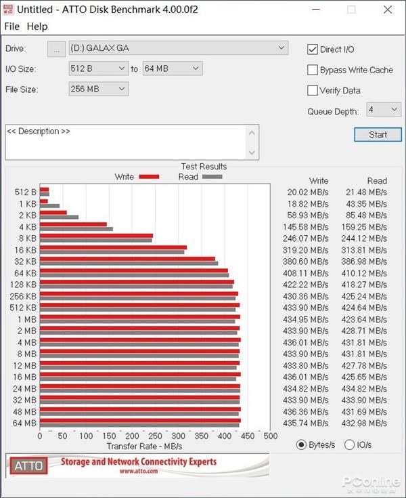Click the ATTO logo in the banner
Image resolution: width=406 pixels, height=498 pixels.
point(28,465)
